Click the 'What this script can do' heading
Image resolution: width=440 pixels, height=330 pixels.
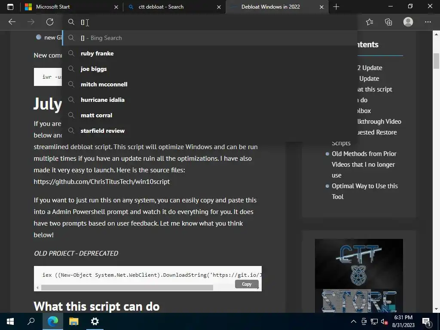point(97,306)
